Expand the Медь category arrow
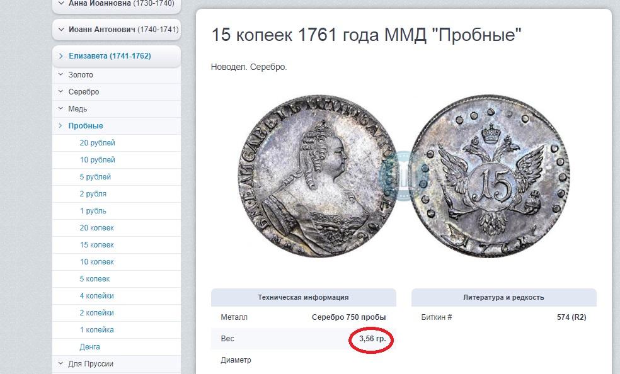Screen dimensions: 620x374 61,109
